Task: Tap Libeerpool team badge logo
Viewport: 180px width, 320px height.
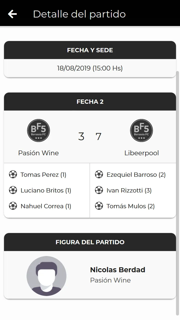Action: [x=141, y=130]
